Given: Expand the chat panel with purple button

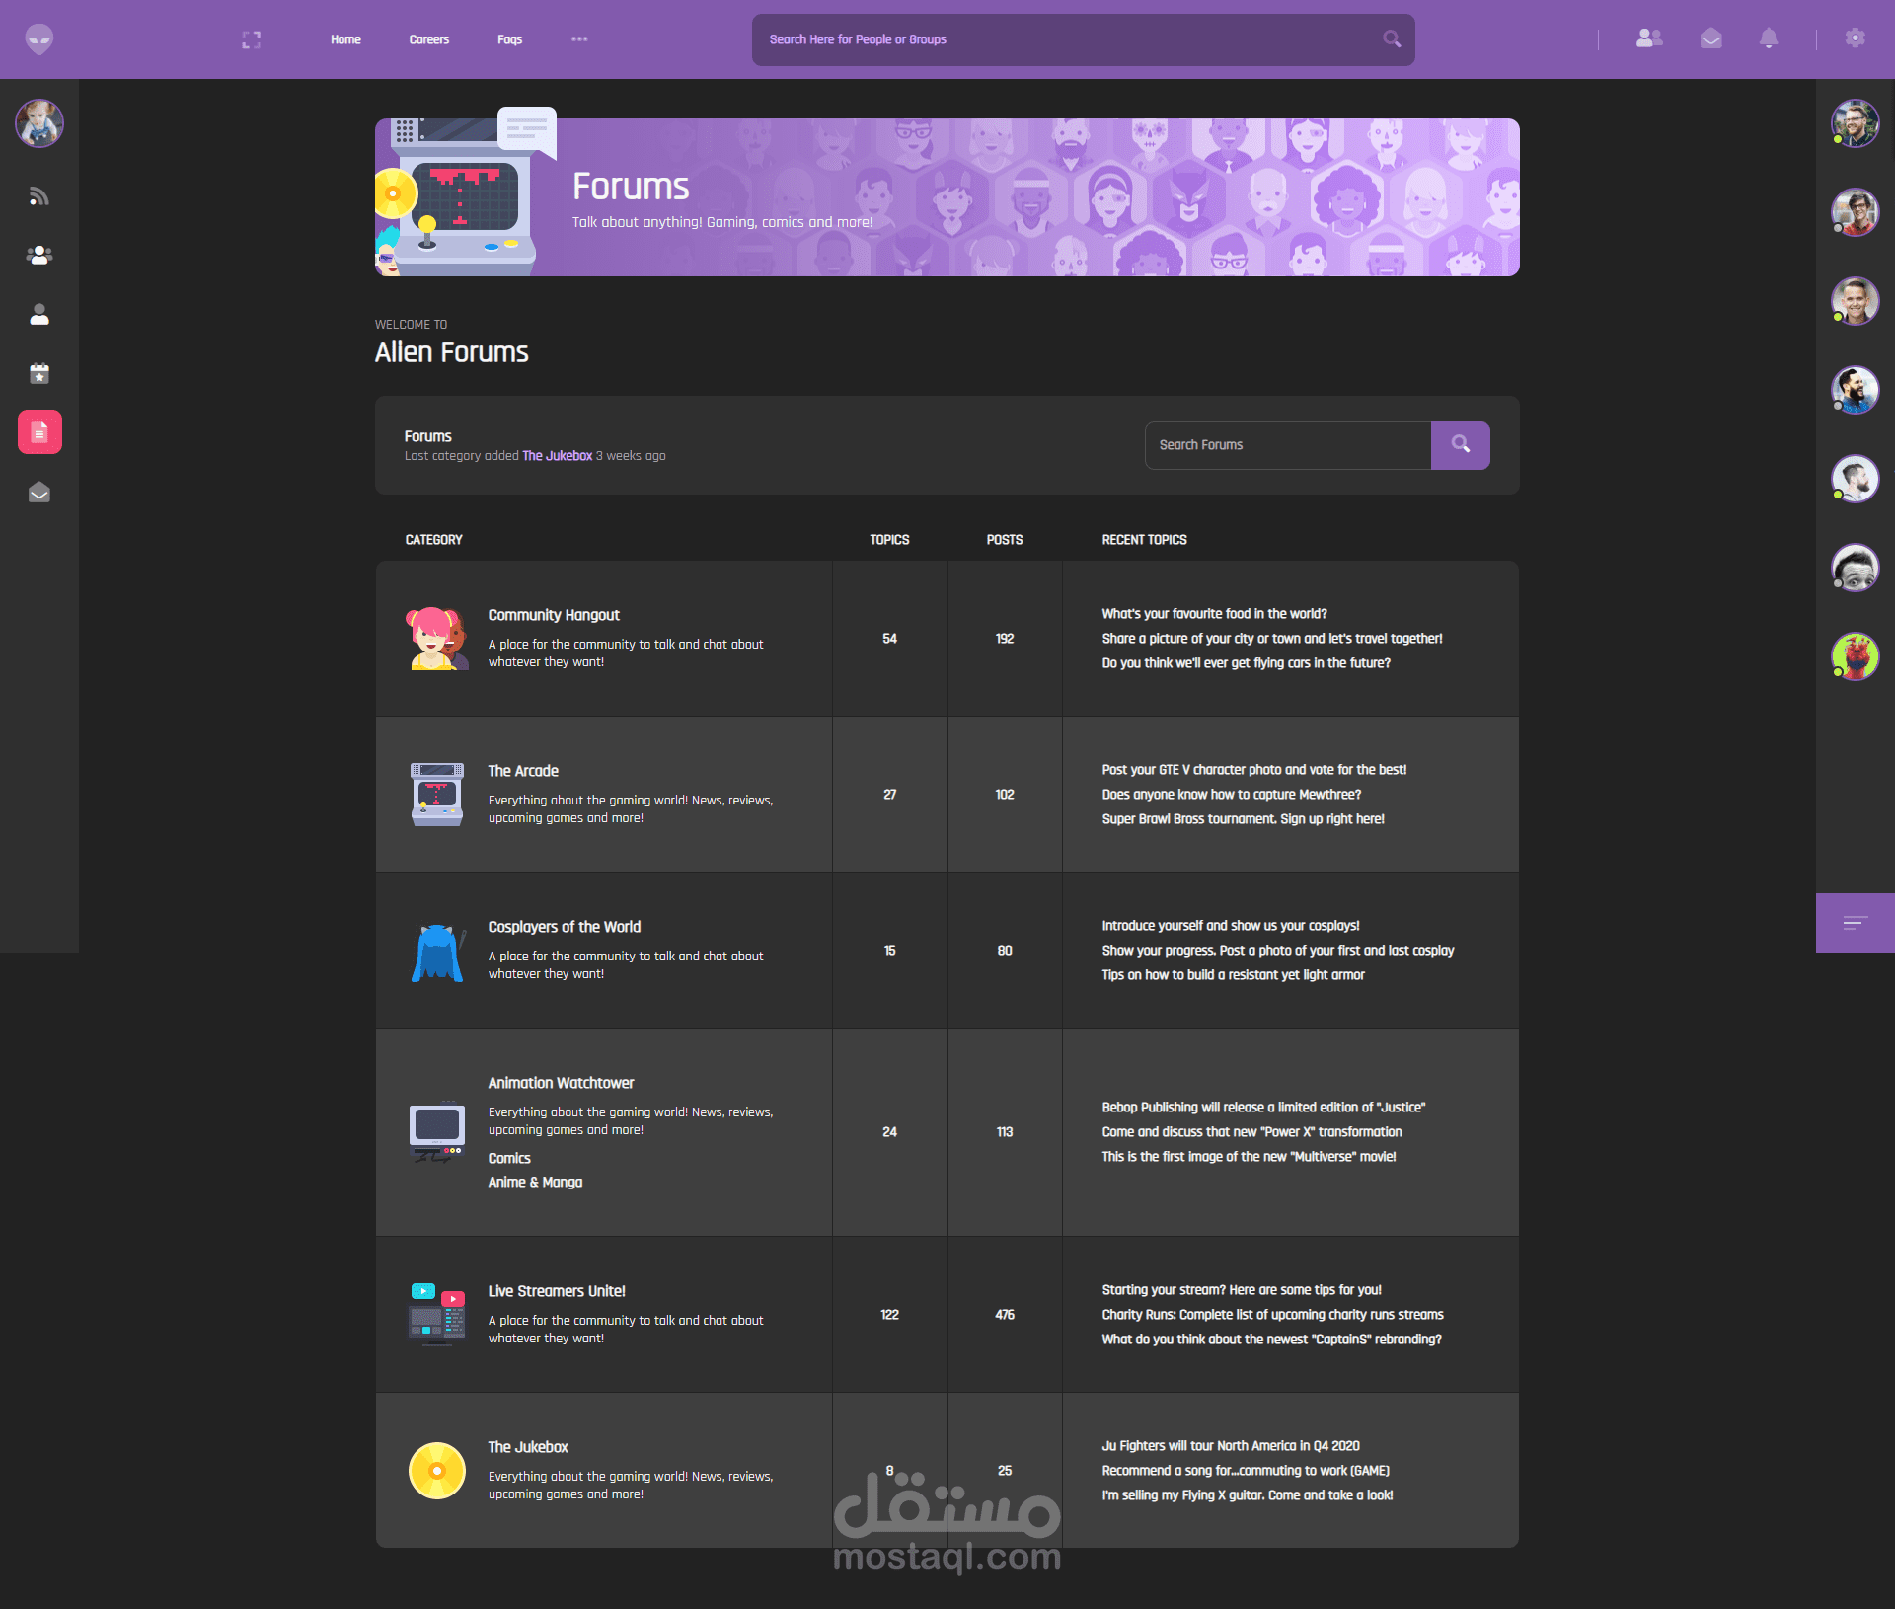Looking at the screenshot, I should click(1855, 923).
